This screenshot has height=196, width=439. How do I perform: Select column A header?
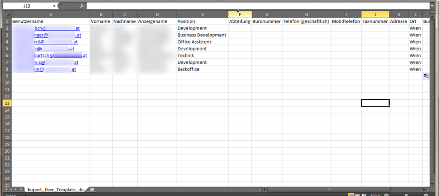pyautogui.click(x=51, y=14)
